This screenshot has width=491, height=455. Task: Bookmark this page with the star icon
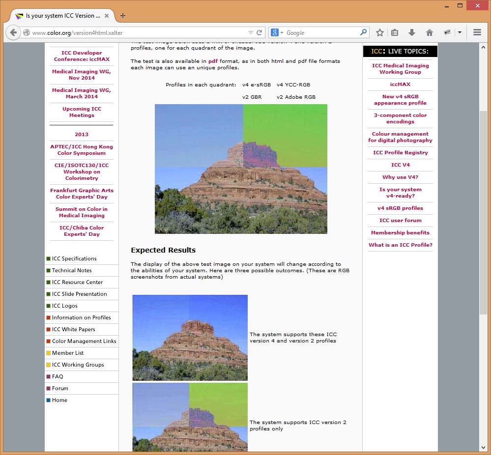point(380,33)
